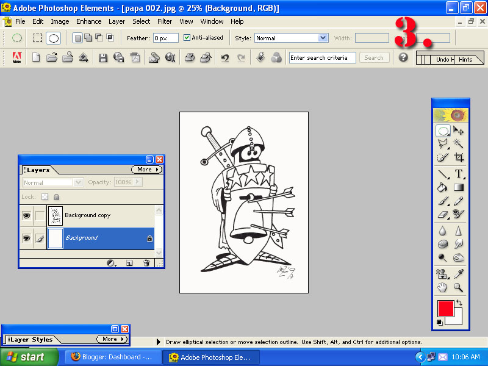Select the Type tool
Viewport: 488px width, 366px height.
tap(459, 174)
